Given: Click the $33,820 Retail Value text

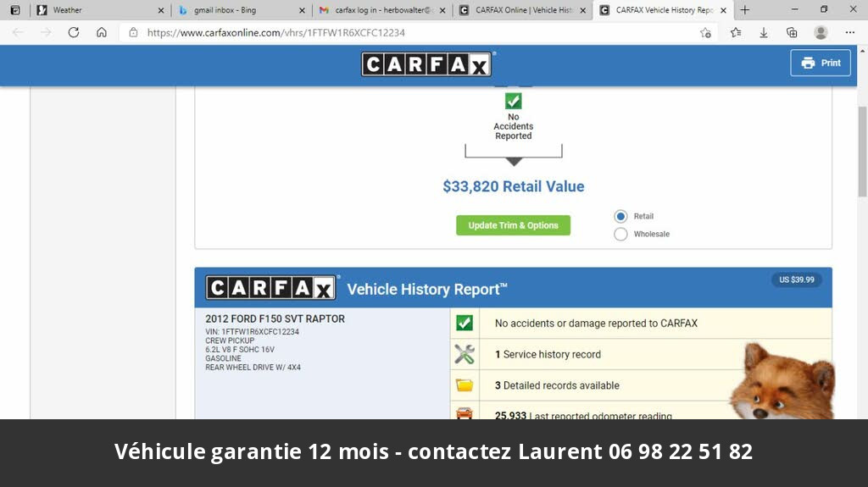Looking at the screenshot, I should [513, 186].
